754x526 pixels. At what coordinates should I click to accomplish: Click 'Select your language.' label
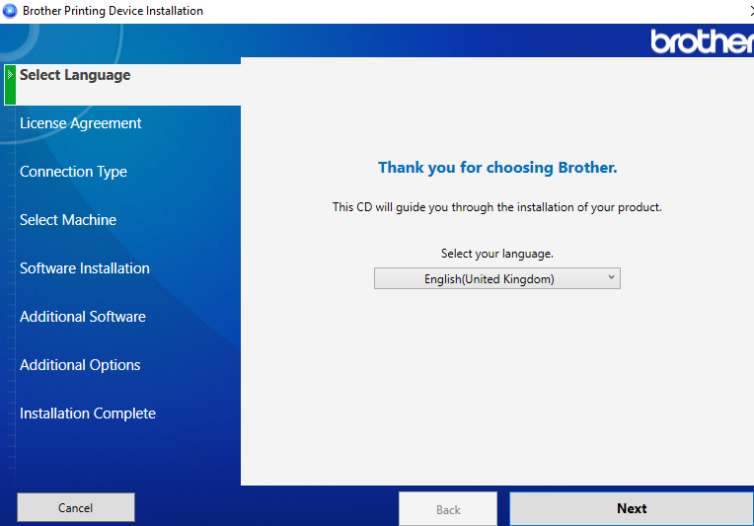pos(497,254)
